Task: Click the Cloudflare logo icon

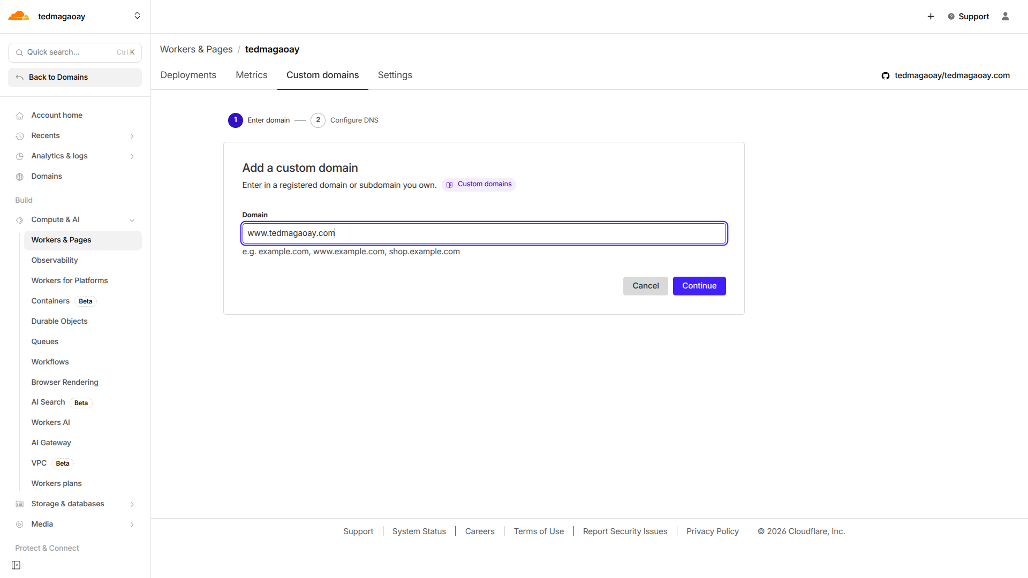Action: (18, 16)
